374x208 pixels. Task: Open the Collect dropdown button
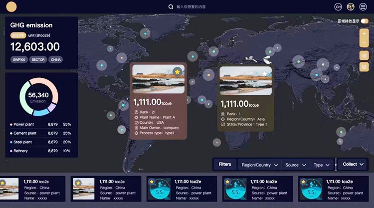pos(353,164)
